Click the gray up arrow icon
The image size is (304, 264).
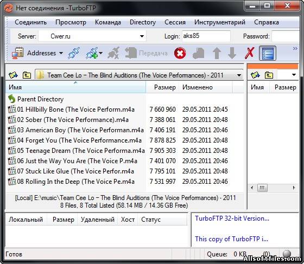217,53
